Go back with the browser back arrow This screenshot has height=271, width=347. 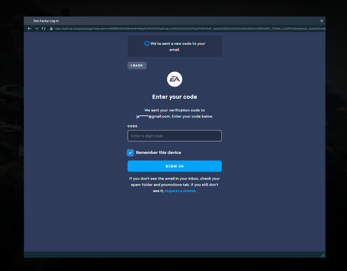point(30,28)
